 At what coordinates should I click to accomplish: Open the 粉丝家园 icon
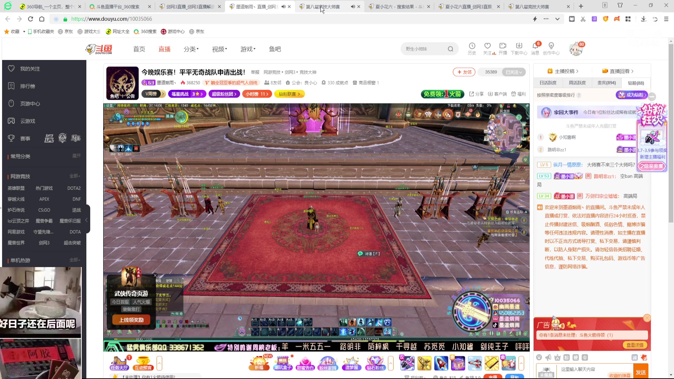click(x=328, y=363)
